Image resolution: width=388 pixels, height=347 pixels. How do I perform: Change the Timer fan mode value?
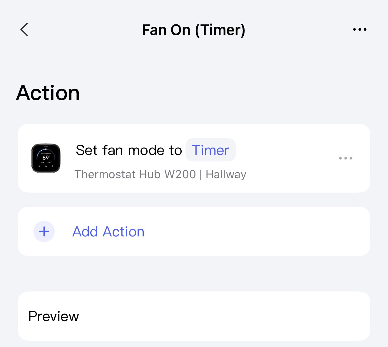(210, 150)
